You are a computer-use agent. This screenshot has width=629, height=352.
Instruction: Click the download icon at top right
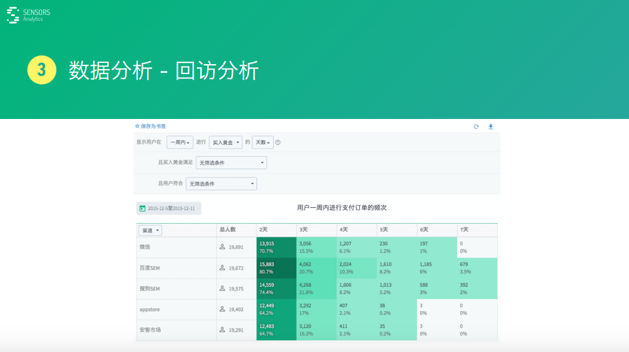coord(491,126)
